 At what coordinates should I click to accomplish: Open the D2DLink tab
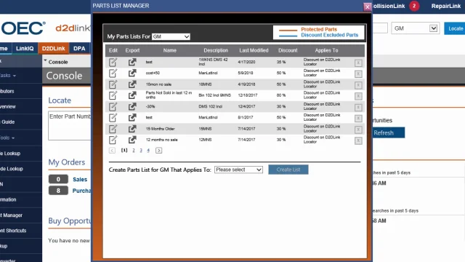coord(53,49)
